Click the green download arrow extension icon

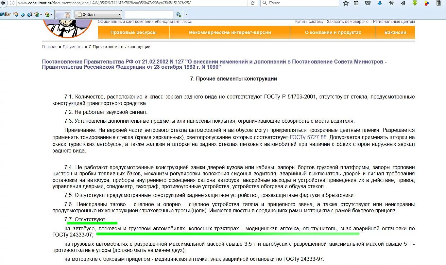point(415,3)
